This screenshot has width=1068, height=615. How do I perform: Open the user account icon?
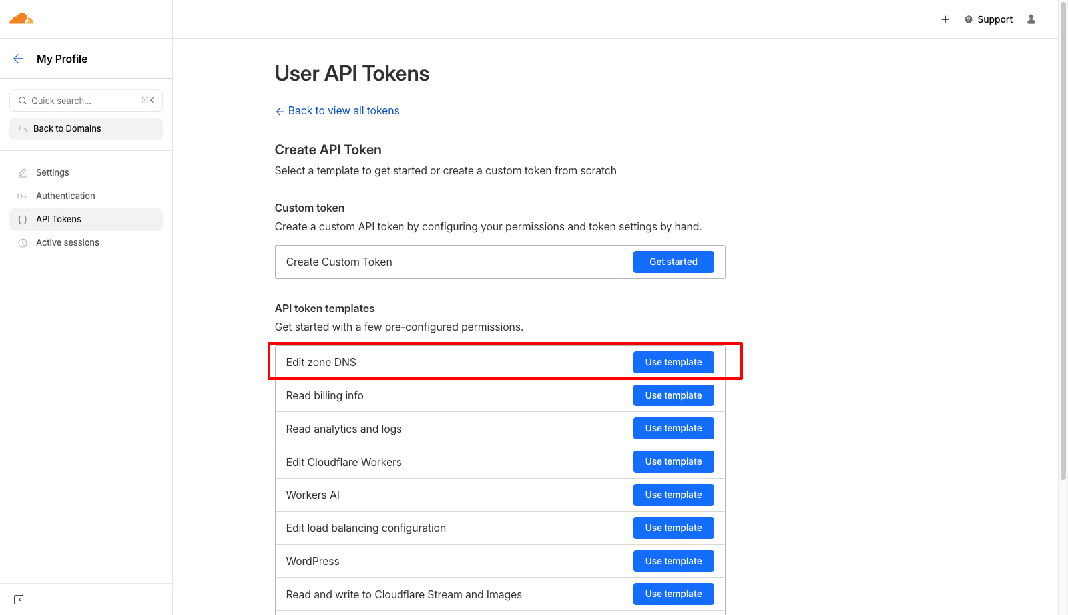pyautogui.click(x=1031, y=19)
